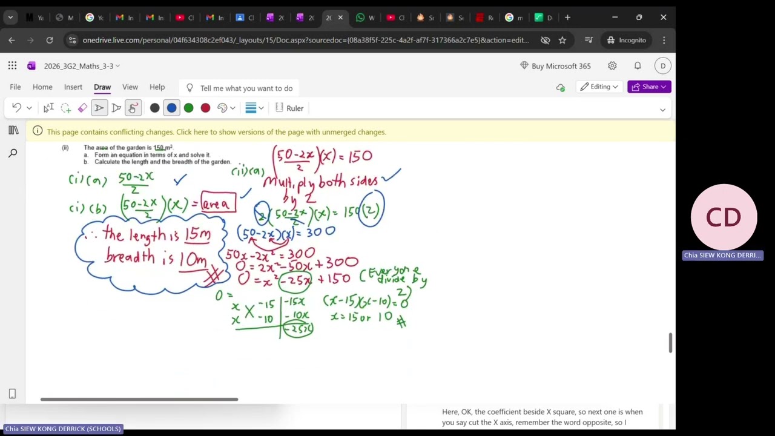Select the Type/Select text cursor tool
Screen dimensions: 775x436
48,108
